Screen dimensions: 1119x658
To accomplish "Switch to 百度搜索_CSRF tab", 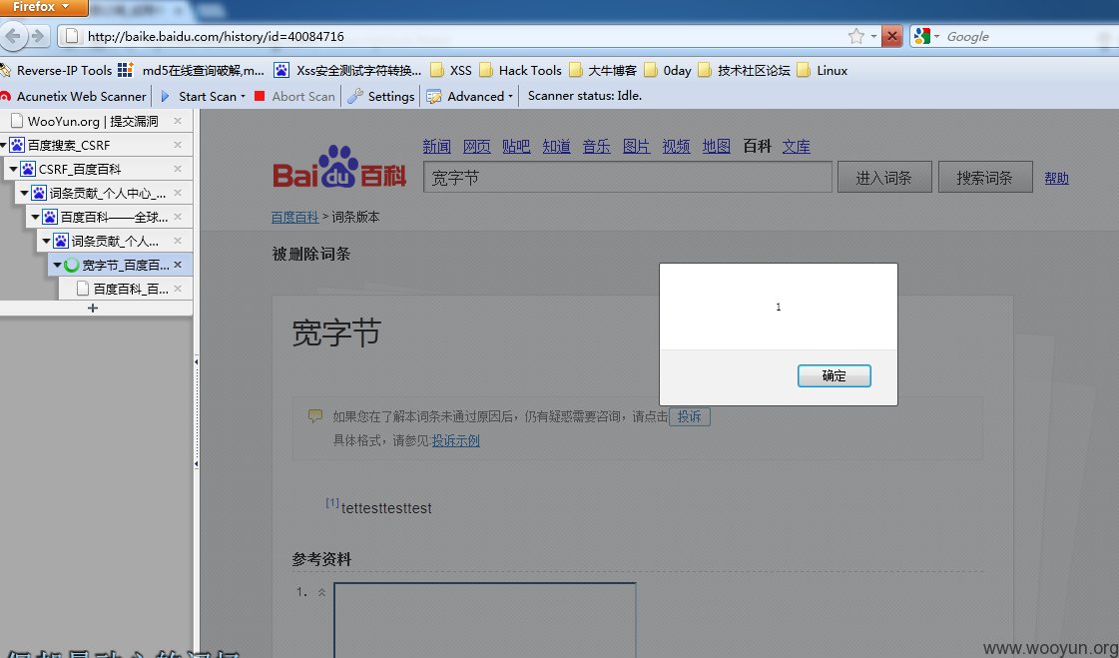I will click(69, 145).
